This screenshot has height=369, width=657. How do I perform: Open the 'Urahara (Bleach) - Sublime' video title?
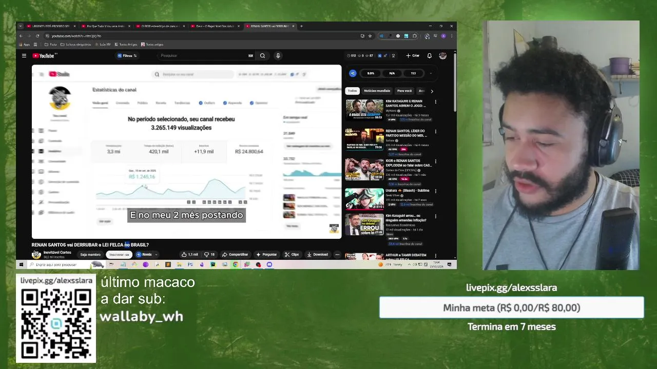[407, 191]
